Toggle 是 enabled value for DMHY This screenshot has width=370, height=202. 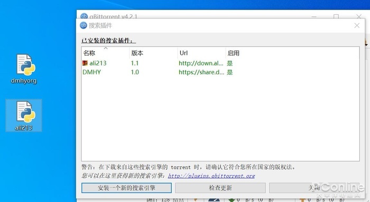[229, 72]
